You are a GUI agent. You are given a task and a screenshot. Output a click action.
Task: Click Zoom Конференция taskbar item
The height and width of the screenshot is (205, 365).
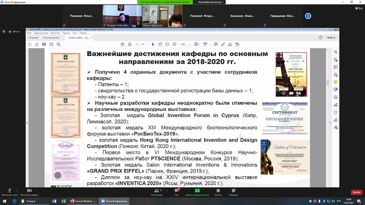point(114,201)
